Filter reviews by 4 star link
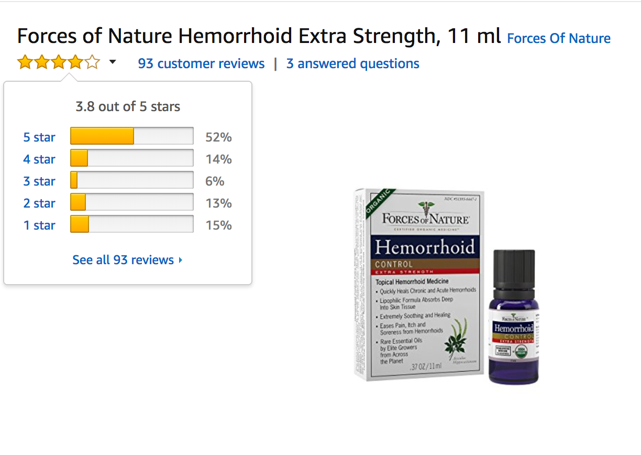 [39, 159]
